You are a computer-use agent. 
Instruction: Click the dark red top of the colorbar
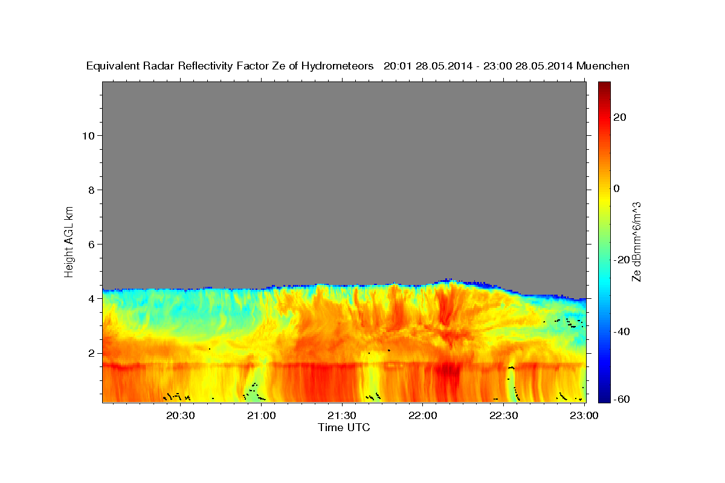(x=604, y=86)
